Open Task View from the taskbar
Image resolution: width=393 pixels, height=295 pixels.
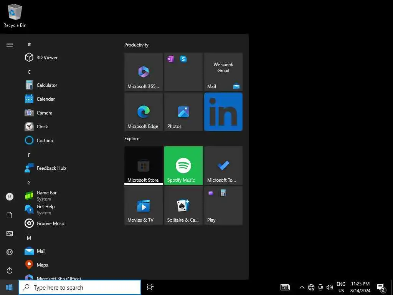point(150,287)
